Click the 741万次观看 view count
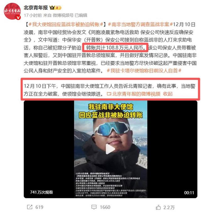The image size is (201, 213). click(41, 192)
